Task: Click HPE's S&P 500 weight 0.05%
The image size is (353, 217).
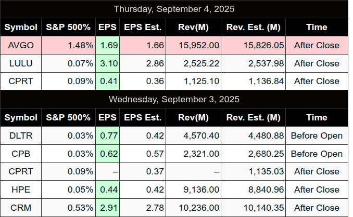Action: click(x=68, y=190)
